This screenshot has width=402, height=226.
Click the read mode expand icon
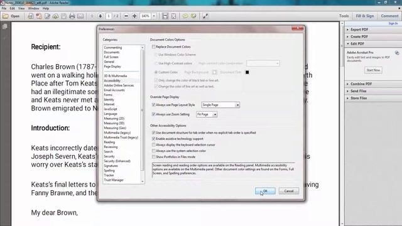tap(205, 16)
